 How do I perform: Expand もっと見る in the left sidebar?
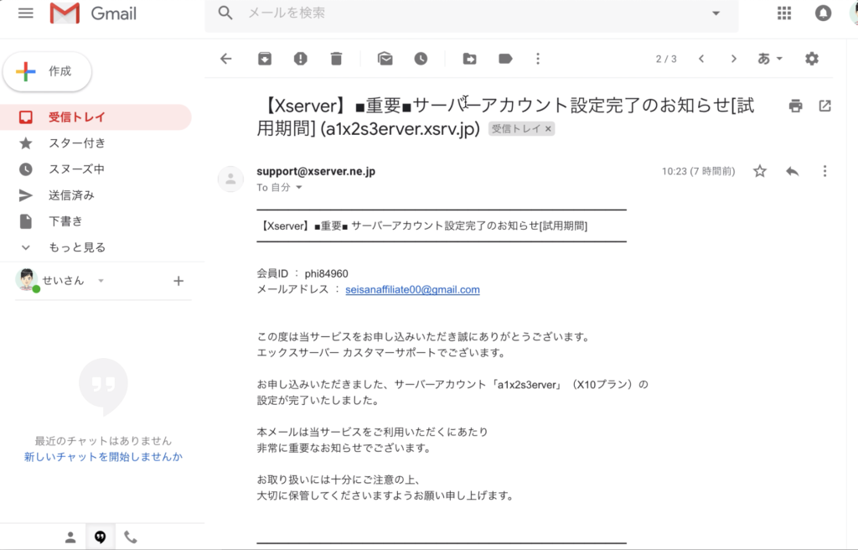click(x=77, y=247)
